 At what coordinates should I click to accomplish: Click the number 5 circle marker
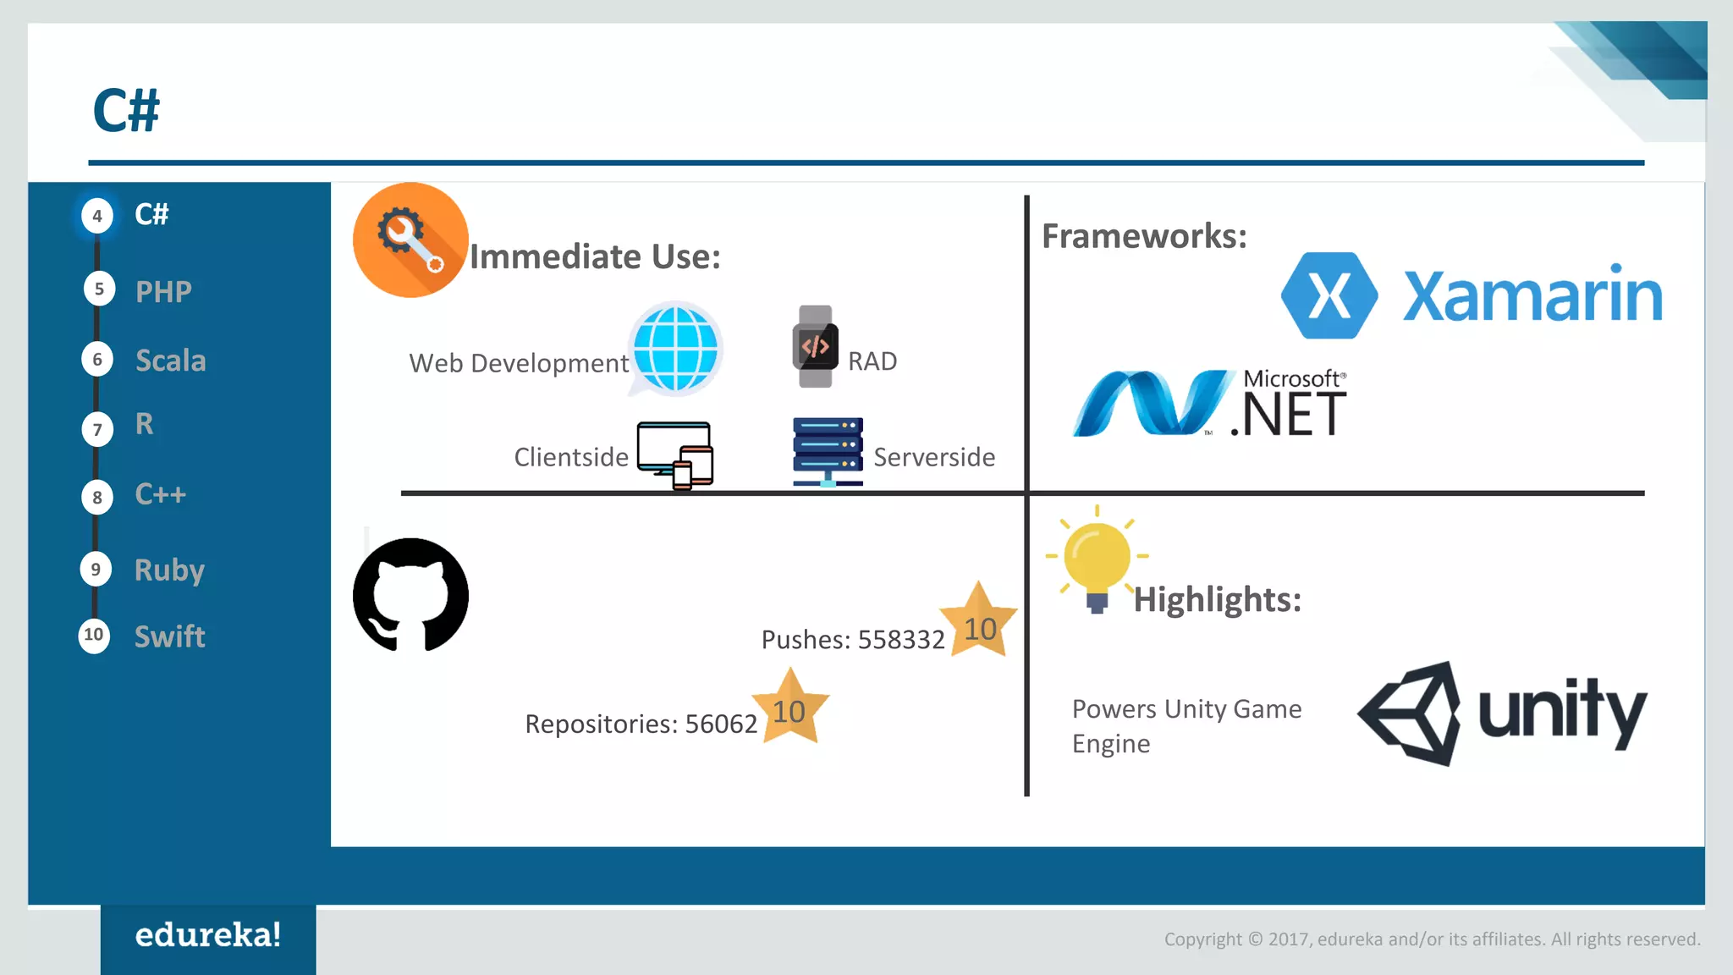pyautogui.click(x=99, y=289)
